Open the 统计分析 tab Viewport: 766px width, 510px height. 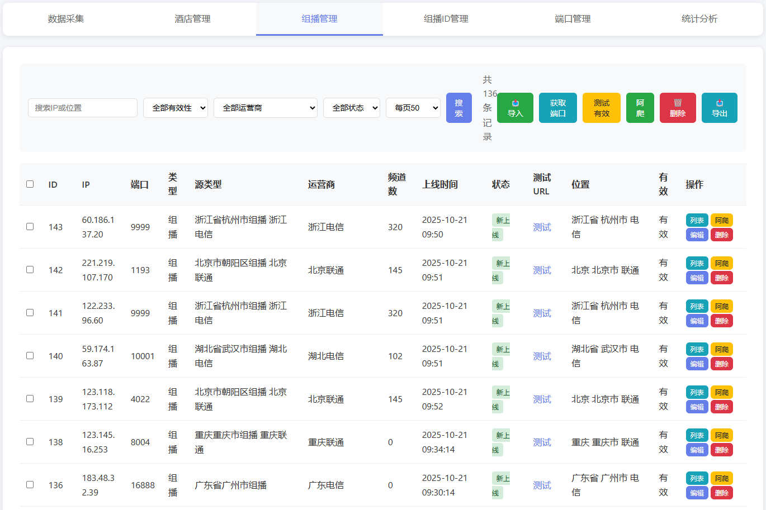pyautogui.click(x=699, y=19)
